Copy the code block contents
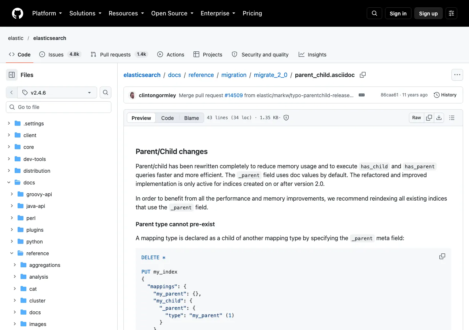 click(x=442, y=256)
